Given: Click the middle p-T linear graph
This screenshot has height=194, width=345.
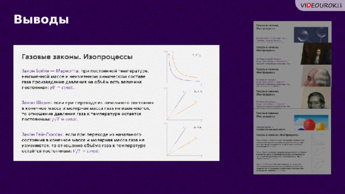Looking at the screenshot, I should [x=183, y=105].
